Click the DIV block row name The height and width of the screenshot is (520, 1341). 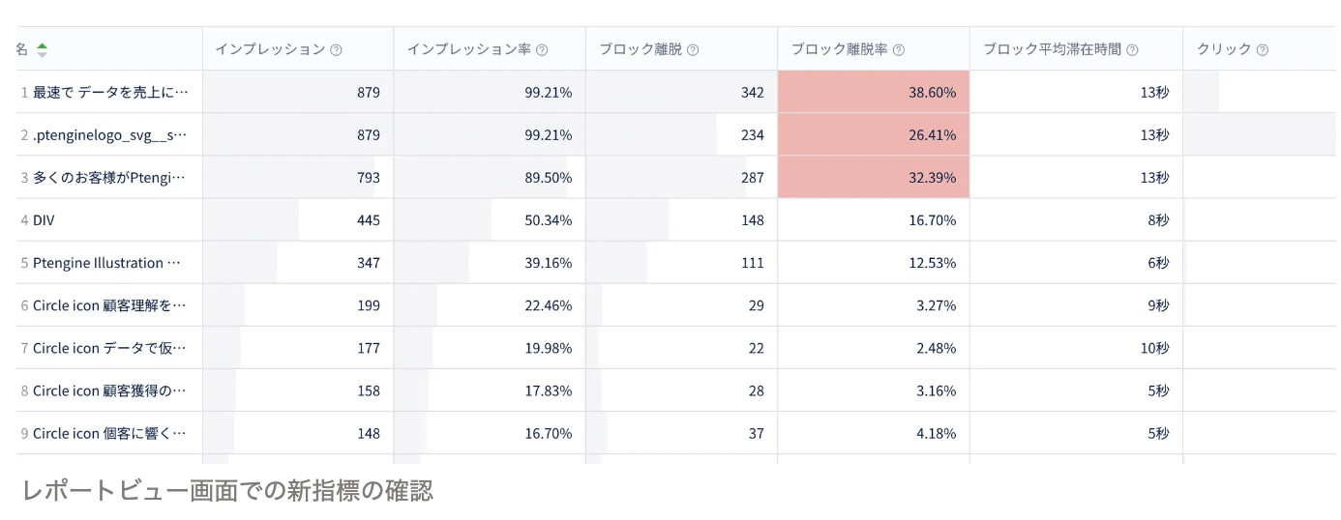[44, 220]
